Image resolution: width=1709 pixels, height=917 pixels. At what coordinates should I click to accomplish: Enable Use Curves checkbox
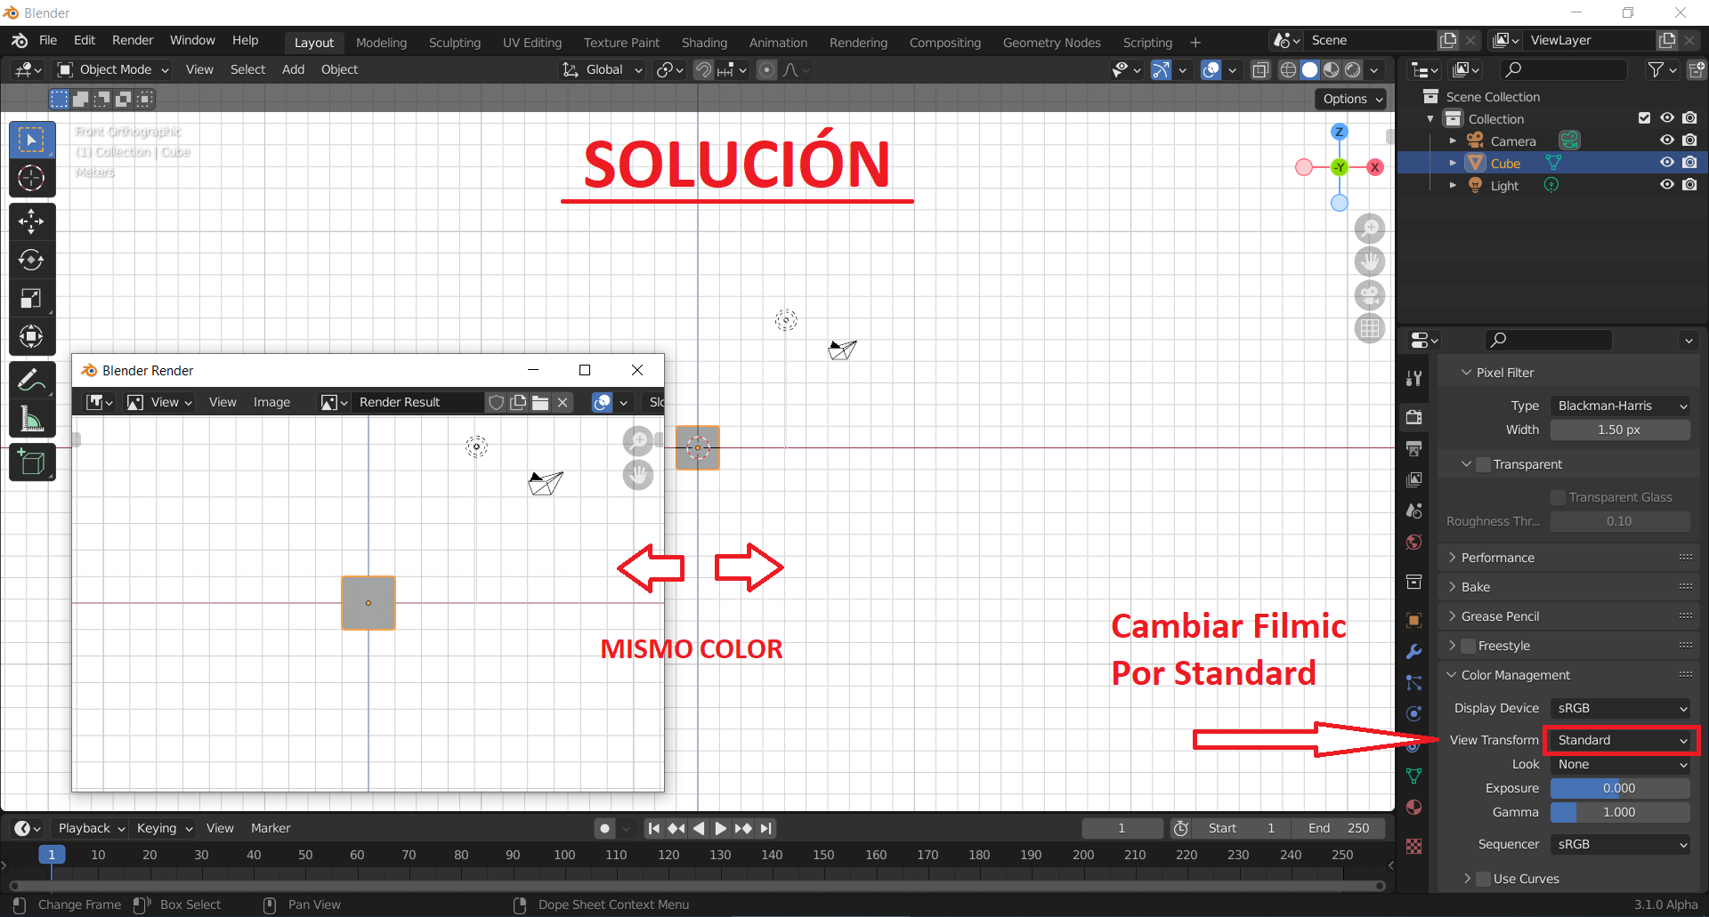[1483, 879]
